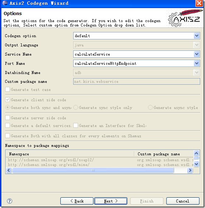
Task: Click the horizontal scroll left arrow
Action: [x=9, y=170]
